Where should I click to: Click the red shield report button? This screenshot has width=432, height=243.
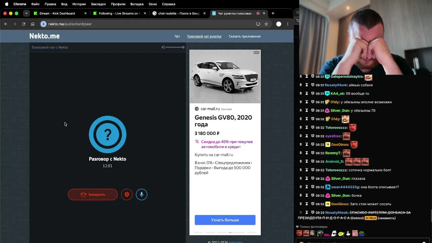coord(127,194)
